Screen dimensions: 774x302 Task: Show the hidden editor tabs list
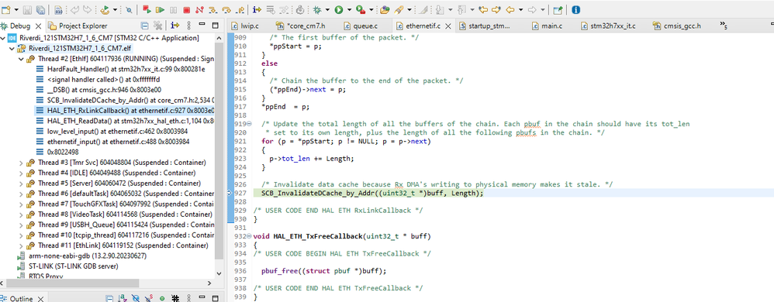coord(724,26)
